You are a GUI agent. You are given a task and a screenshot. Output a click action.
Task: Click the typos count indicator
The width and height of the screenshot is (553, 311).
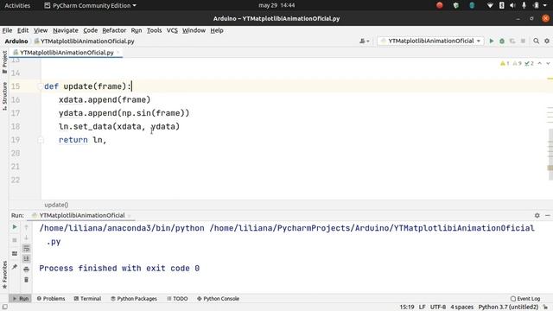(529, 63)
